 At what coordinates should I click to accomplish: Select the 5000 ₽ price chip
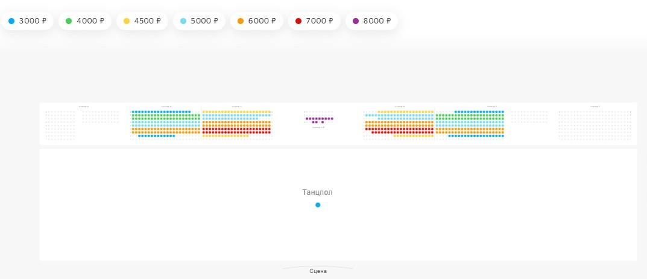pos(199,21)
